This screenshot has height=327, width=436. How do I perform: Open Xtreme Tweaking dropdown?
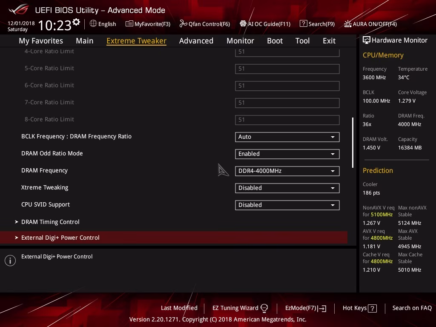click(x=287, y=188)
